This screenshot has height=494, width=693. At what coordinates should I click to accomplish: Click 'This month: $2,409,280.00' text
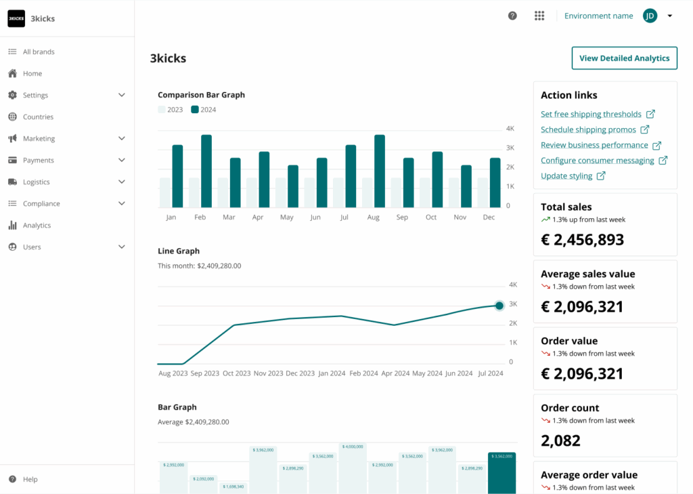click(200, 266)
